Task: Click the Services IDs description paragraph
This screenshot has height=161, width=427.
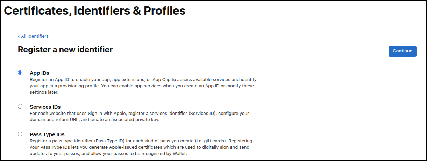Action: tap(139, 117)
